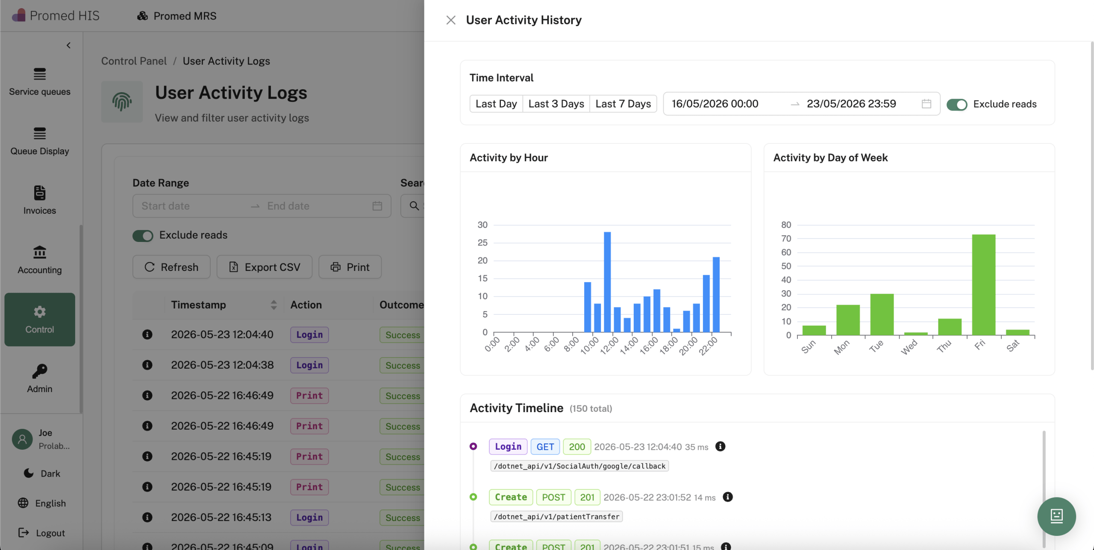The height and width of the screenshot is (550, 1094).
Task: Click the GET method tag
Action: tap(545, 447)
